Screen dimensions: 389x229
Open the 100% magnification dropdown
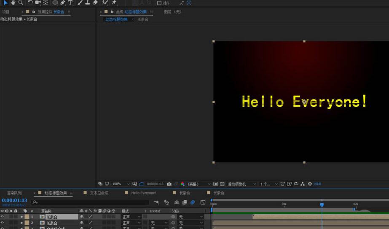pos(121,184)
